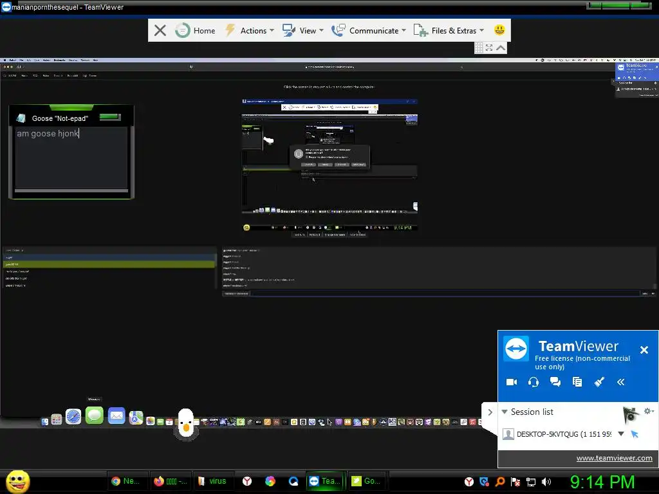
Task: Open Launchpad in the remote dock
Action: coord(57,419)
